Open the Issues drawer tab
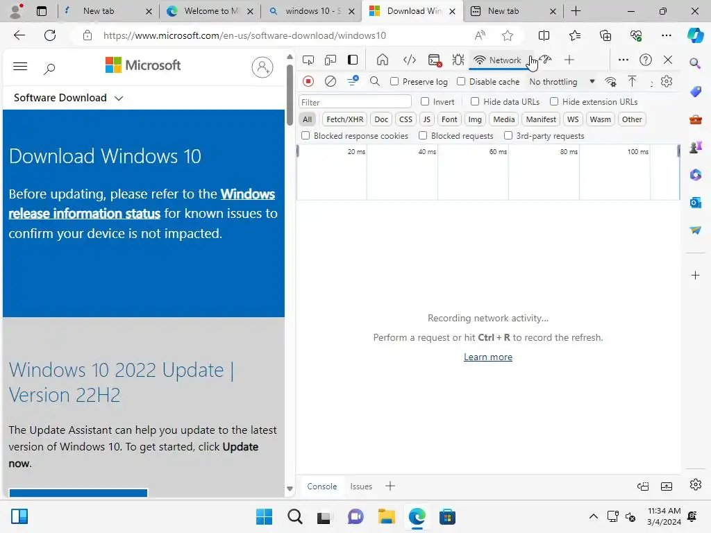 [361, 487]
